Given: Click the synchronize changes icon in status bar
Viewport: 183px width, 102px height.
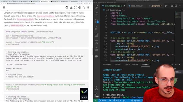Looking at the screenshot, I should pyautogui.click(x=110, y=100).
